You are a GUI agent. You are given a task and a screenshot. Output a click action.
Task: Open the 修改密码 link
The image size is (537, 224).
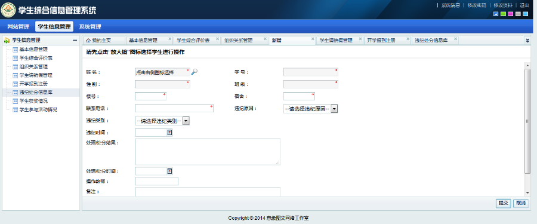tap(476, 5)
